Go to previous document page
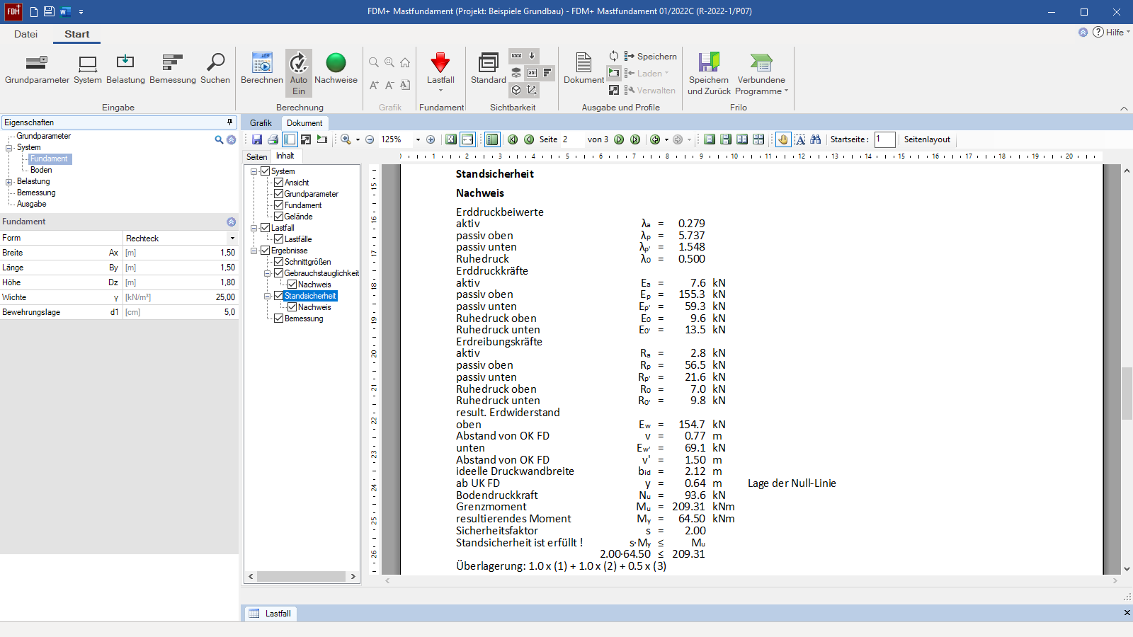The image size is (1133, 637). pos(529,139)
